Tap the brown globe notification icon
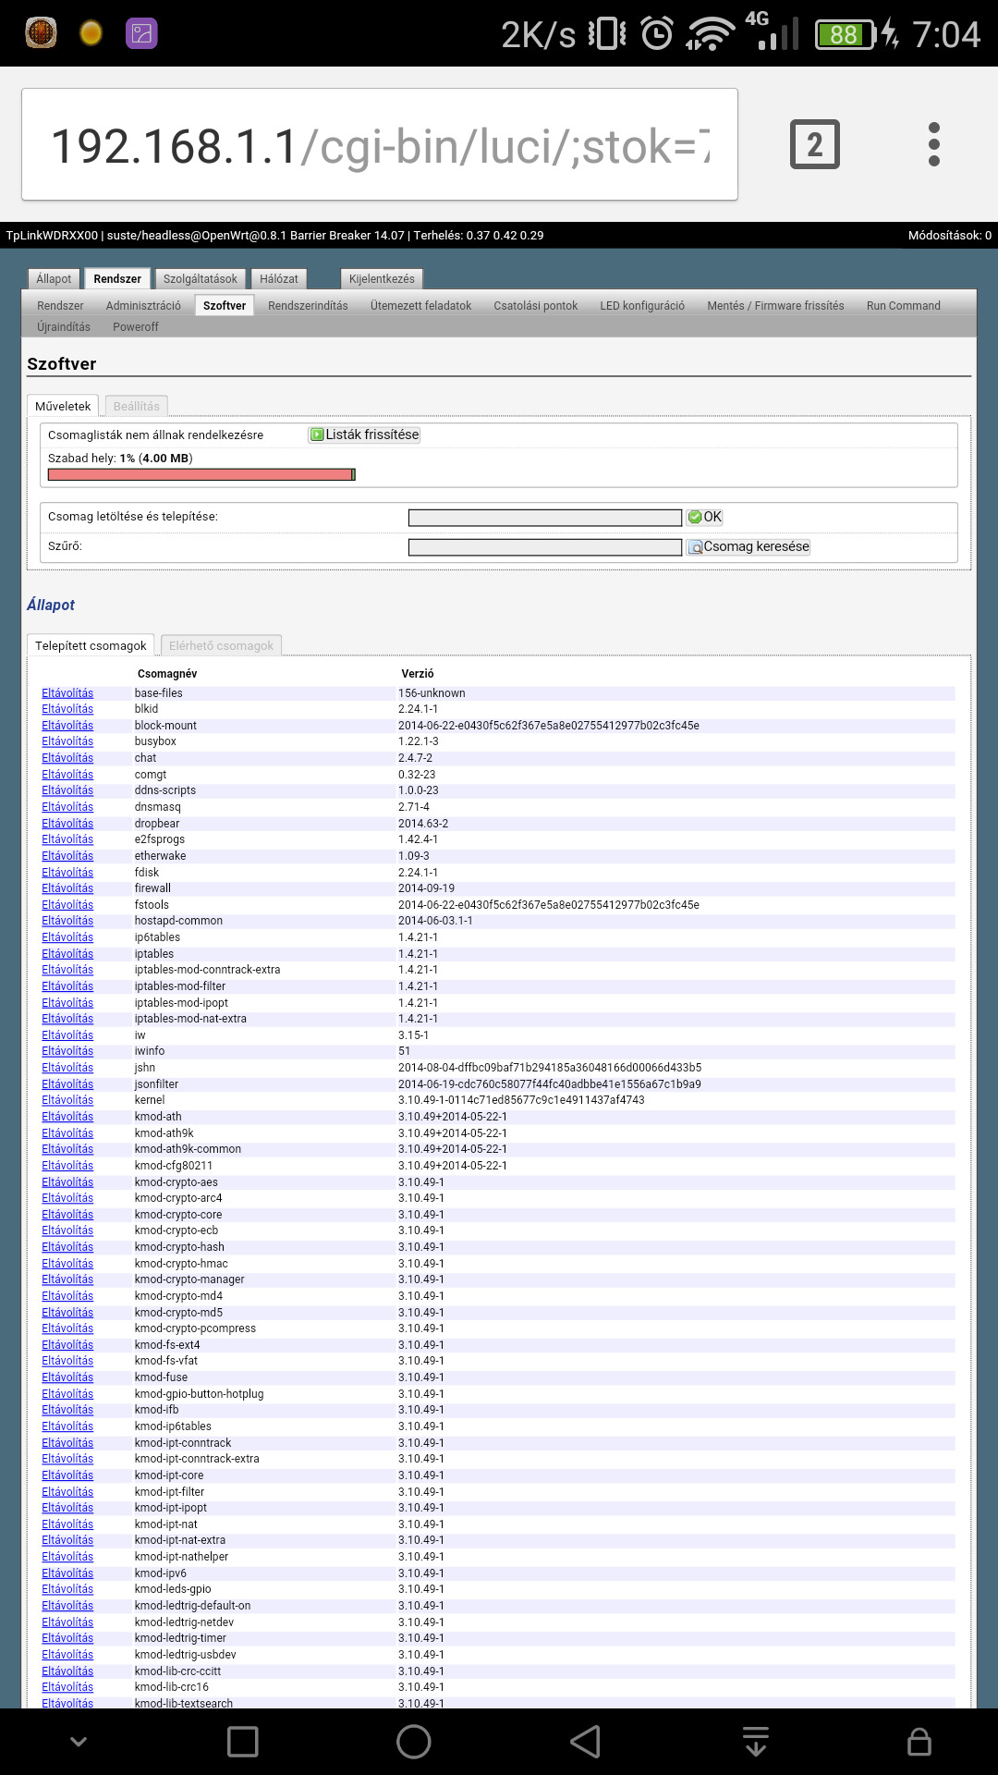 [41, 33]
